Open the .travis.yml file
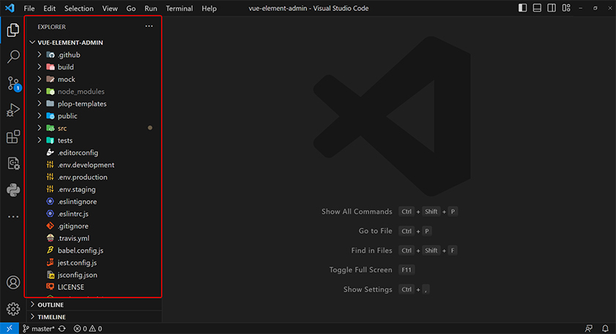Viewport: 616px width, 334px height. point(94,238)
